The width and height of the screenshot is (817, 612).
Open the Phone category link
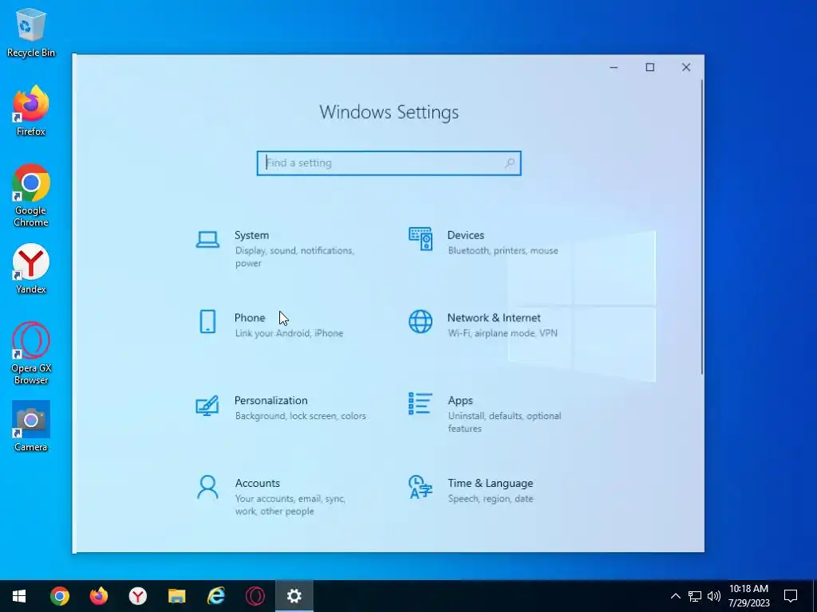(250, 317)
